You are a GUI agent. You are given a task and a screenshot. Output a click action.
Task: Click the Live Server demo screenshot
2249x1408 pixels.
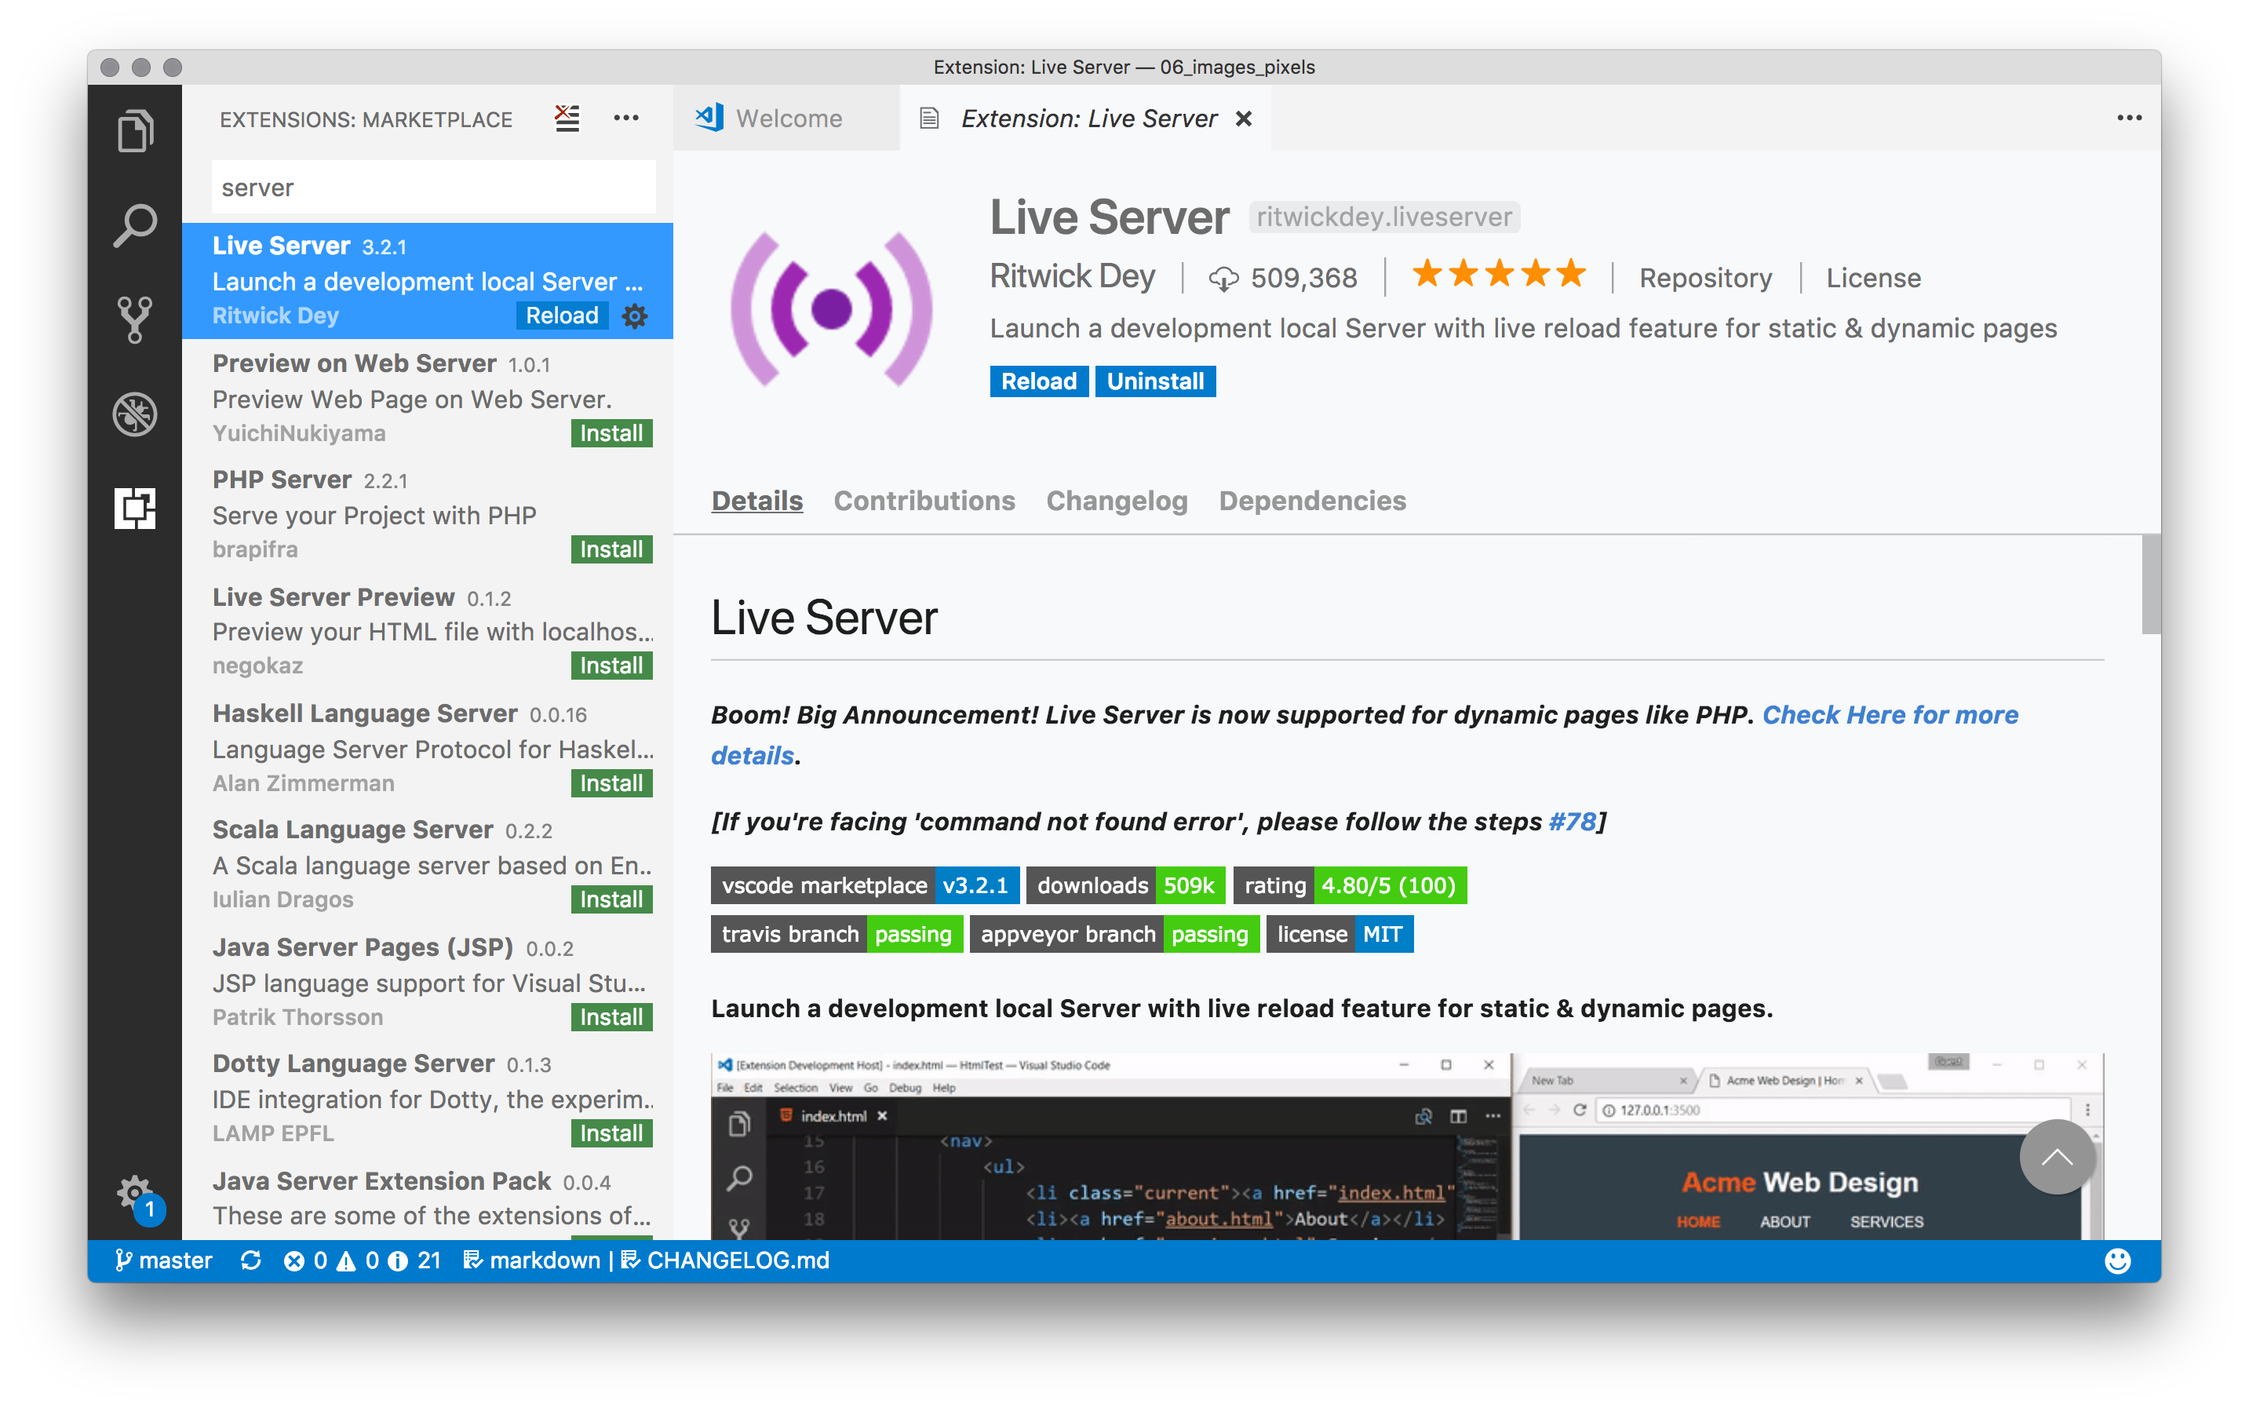[1406, 1147]
